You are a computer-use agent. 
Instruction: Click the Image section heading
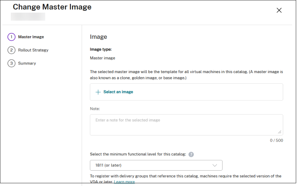98,37
